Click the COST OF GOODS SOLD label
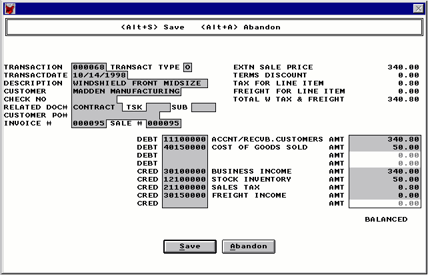The width and height of the screenshot is (428, 275). click(259, 148)
